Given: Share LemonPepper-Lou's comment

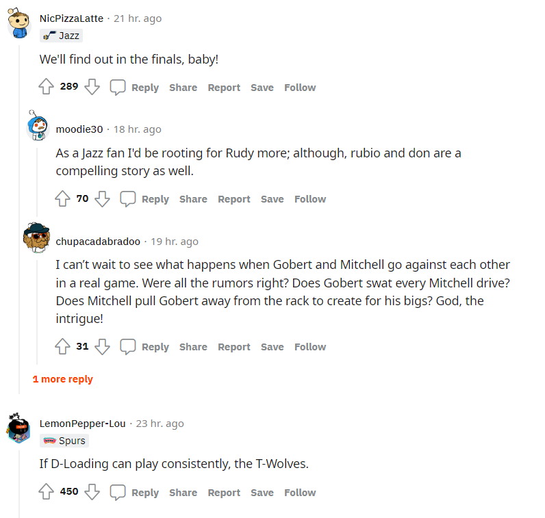Looking at the screenshot, I should pyautogui.click(x=183, y=493).
